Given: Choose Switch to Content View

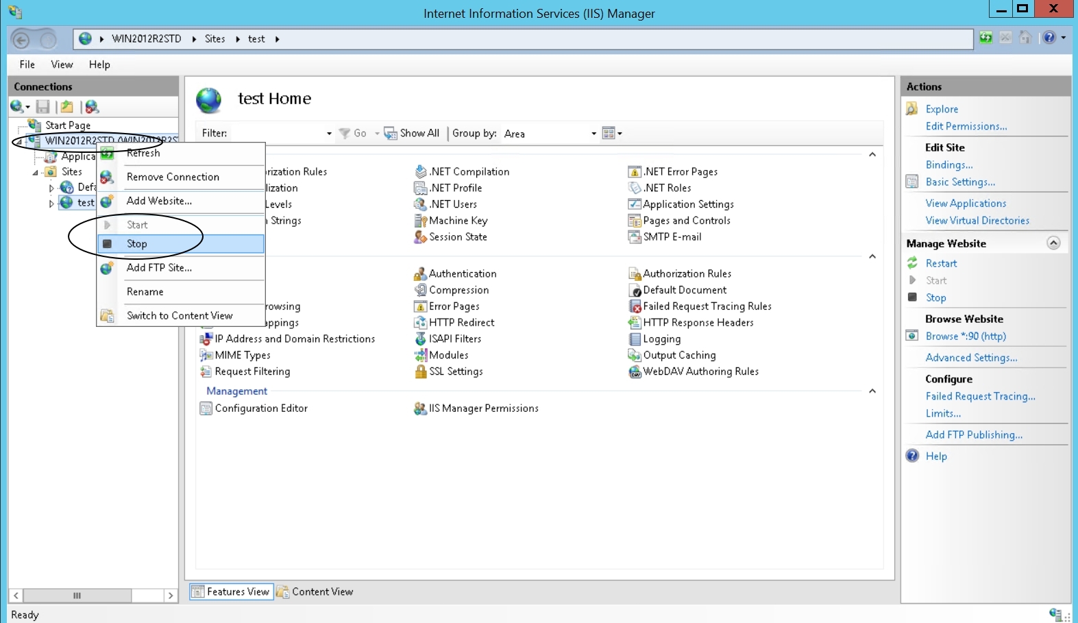Looking at the screenshot, I should pos(181,316).
